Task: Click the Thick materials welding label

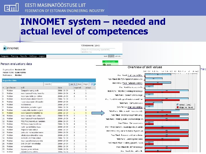Action: click(x=127, y=83)
